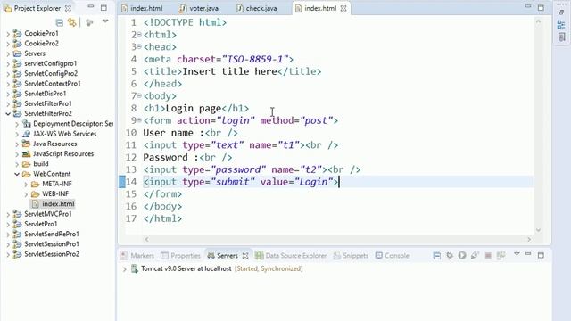Select the servletConfigpro1 project
This screenshot has height=321, width=571.
(x=51, y=63)
